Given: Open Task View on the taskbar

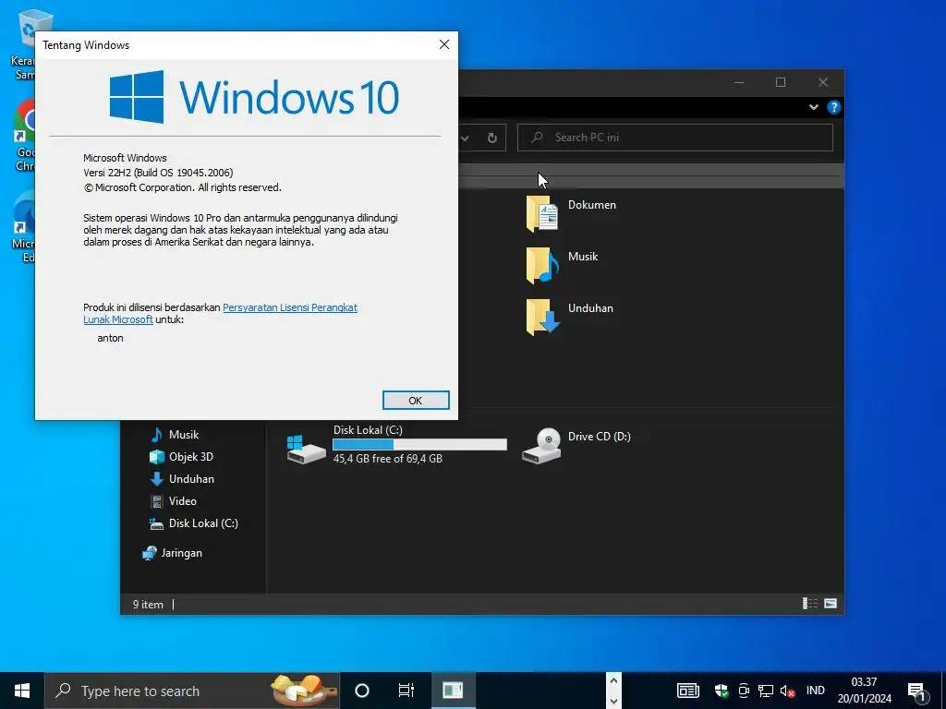Looking at the screenshot, I should coord(406,691).
